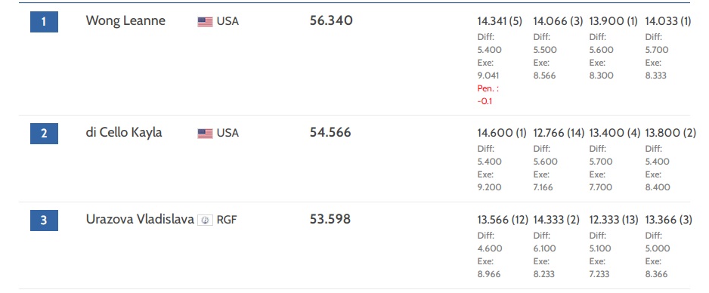Open Wong Leanne's athlete name
709x293 pixels.
(x=125, y=21)
